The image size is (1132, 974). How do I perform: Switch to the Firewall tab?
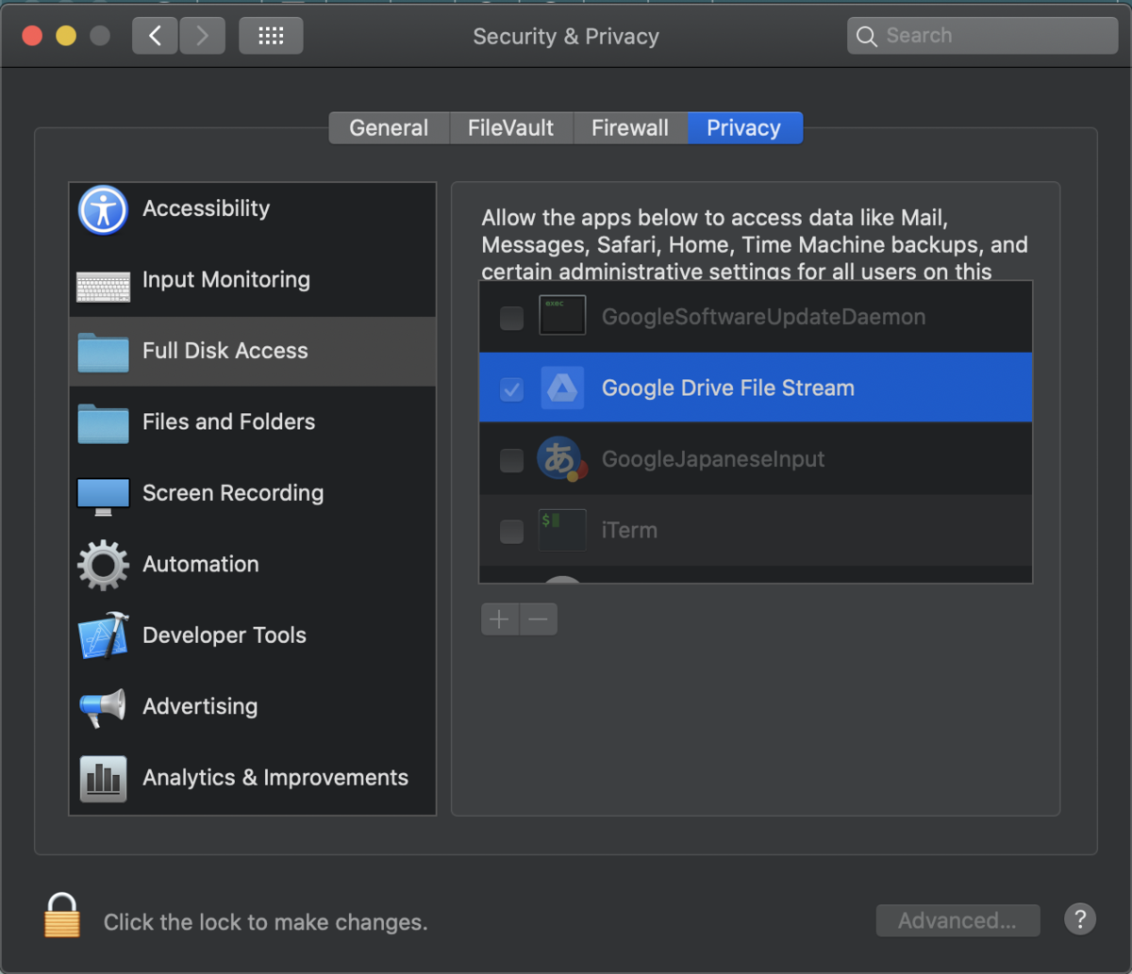click(x=630, y=127)
